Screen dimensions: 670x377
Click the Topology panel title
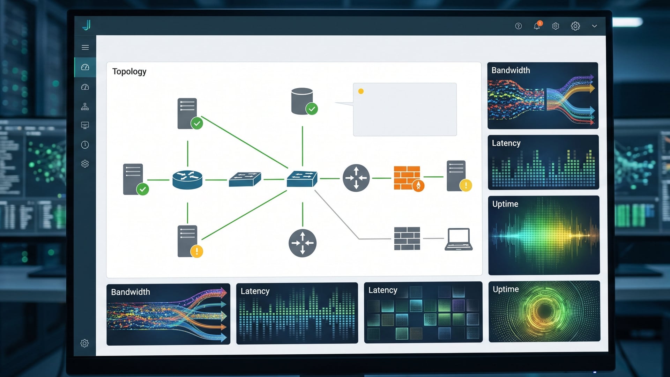[x=129, y=72]
